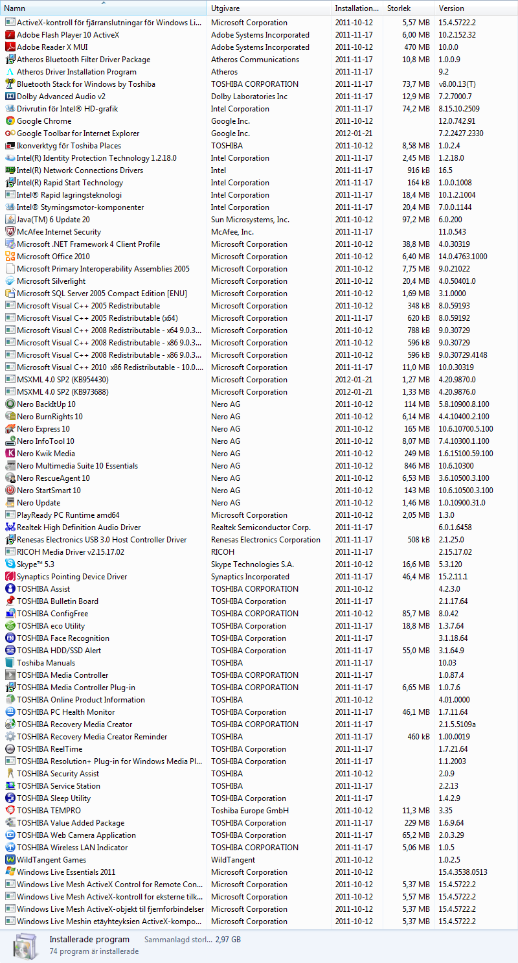Select the TOSHIBA Face Recognition row

(63, 638)
